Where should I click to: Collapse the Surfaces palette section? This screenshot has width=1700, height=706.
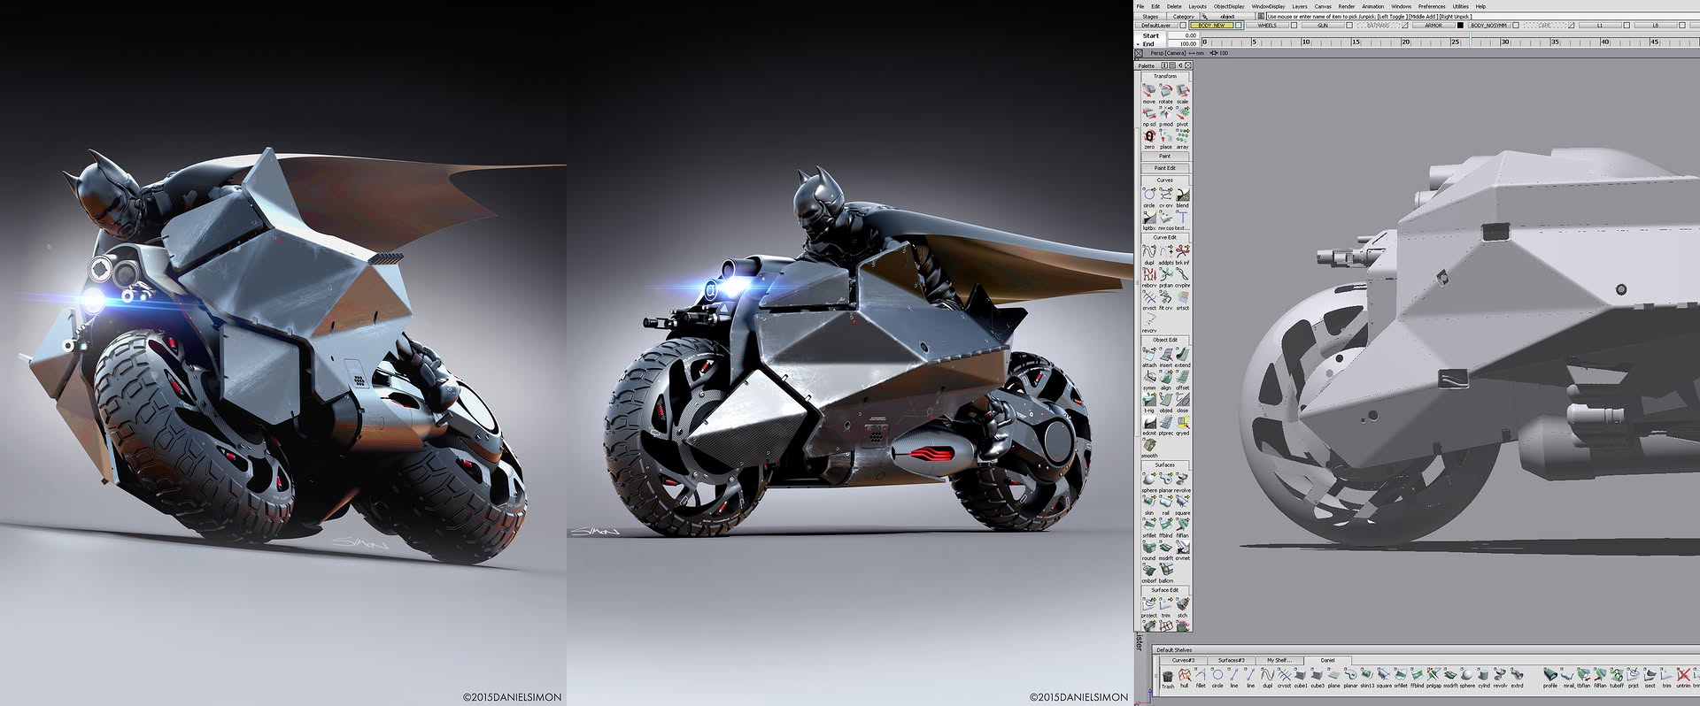1164,464
